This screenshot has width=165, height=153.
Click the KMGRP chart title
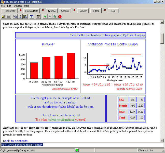(x=48, y=44)
